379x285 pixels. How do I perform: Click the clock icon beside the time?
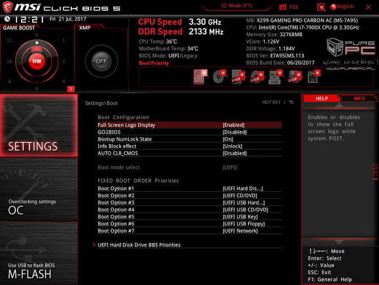click(x=7, y=19)
